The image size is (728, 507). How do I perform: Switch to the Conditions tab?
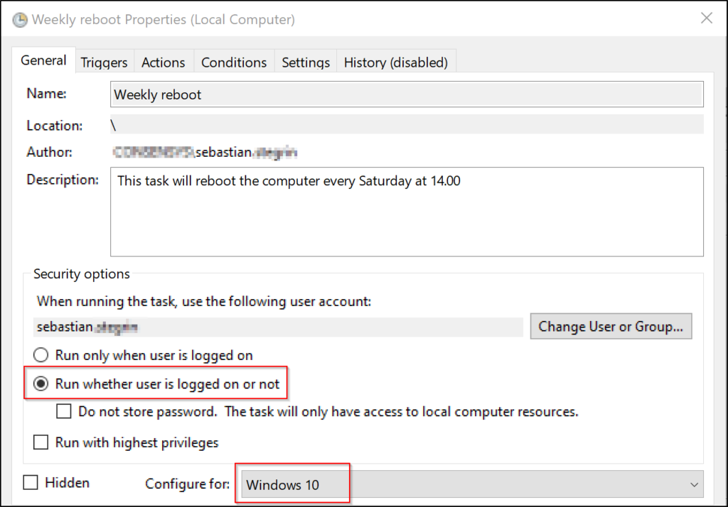coord(233,62)
